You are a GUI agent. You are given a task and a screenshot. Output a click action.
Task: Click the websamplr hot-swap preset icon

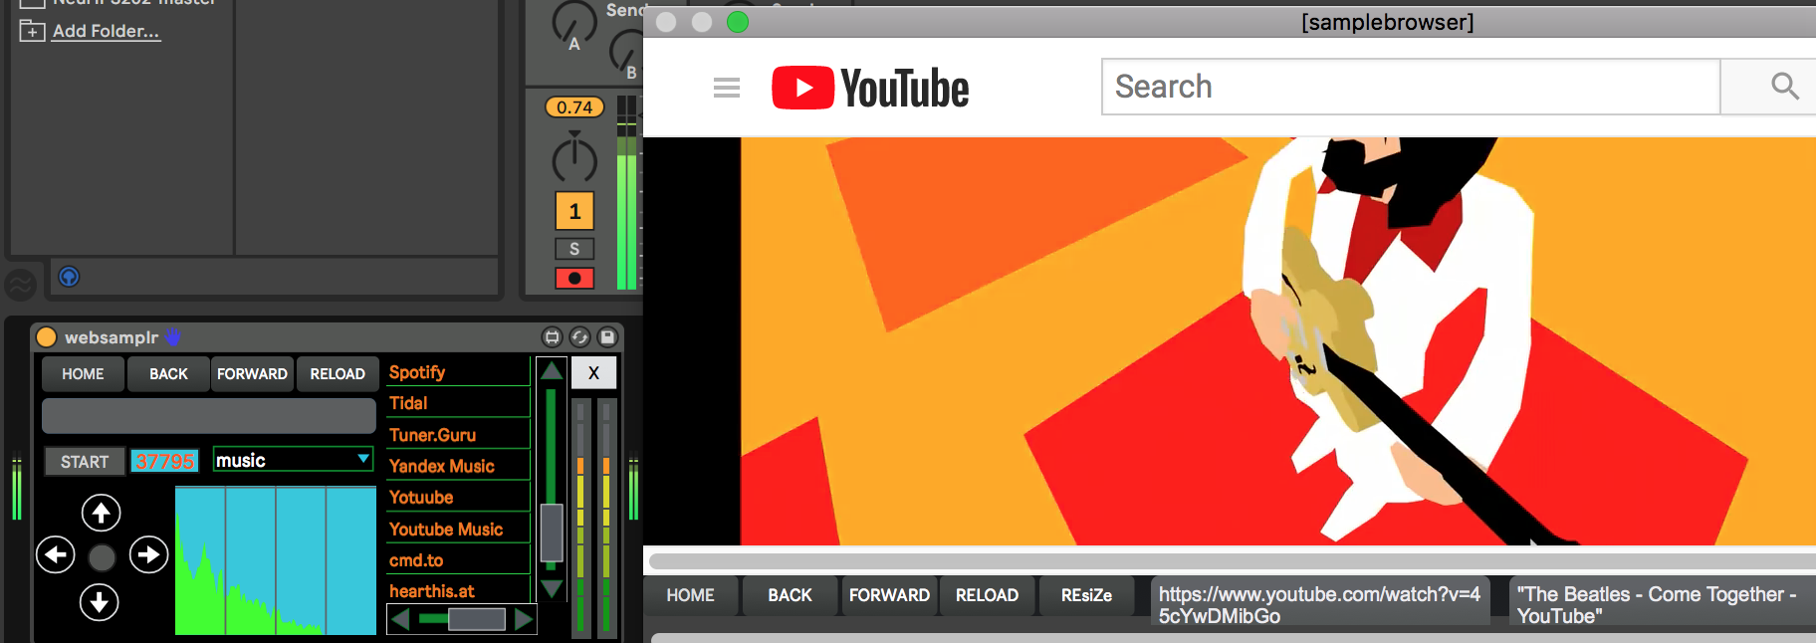(579, 337)
